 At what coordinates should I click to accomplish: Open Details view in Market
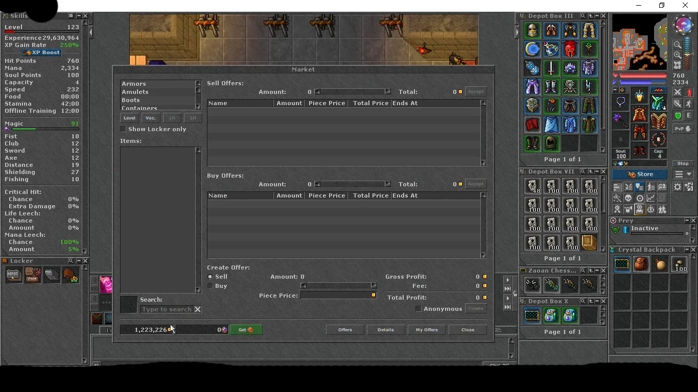click(386, 330)
